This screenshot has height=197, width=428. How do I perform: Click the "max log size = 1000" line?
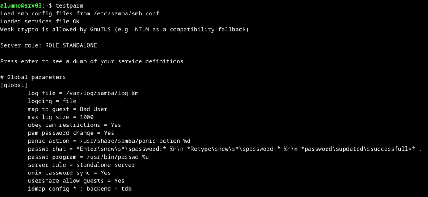click(x=61, y=117)
